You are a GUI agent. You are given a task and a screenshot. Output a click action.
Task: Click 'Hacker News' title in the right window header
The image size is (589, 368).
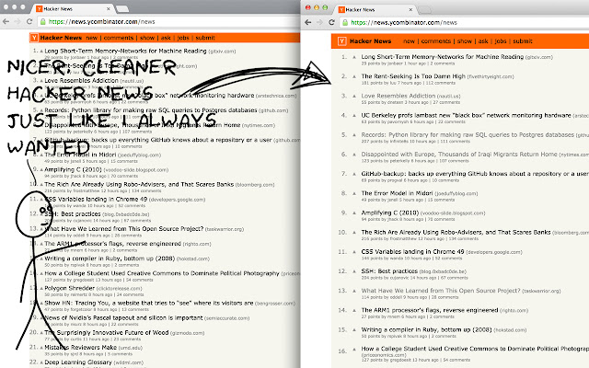(x=370, y=41)
